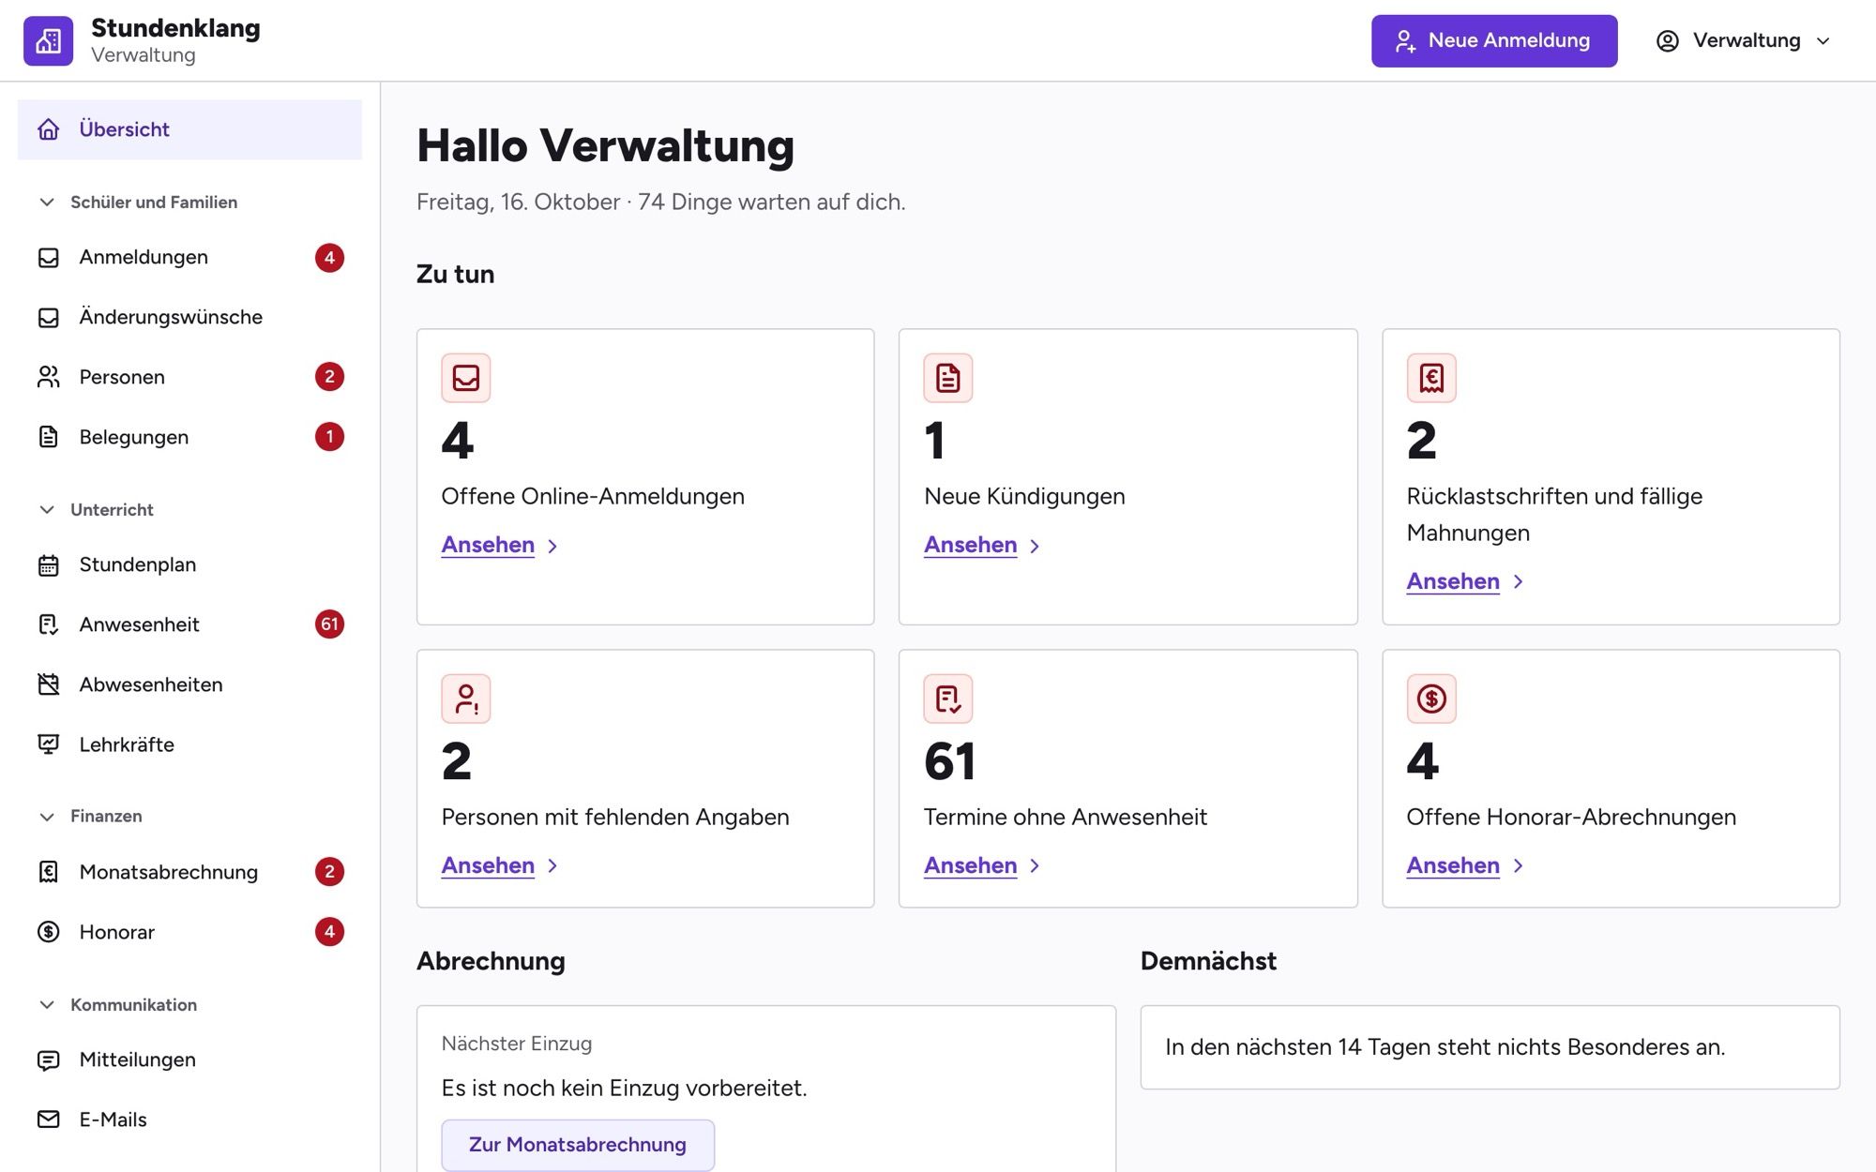Click the coin icon on Offene Honorar-Abrechnungen card
Viewport: 1876px width, 1172px height.
(1431, 699)
